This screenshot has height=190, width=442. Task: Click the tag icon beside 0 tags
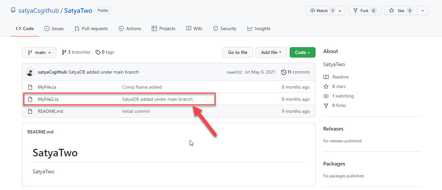(x=98, y=52)
